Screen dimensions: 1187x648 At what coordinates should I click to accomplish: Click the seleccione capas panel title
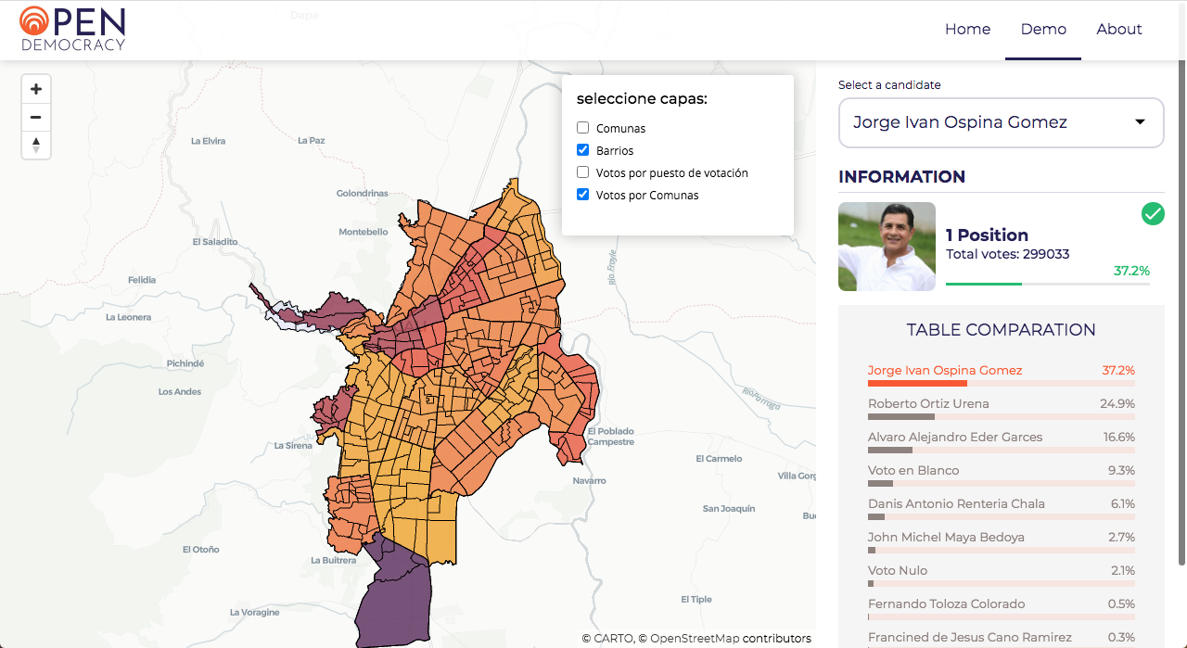tap(642, 98)
